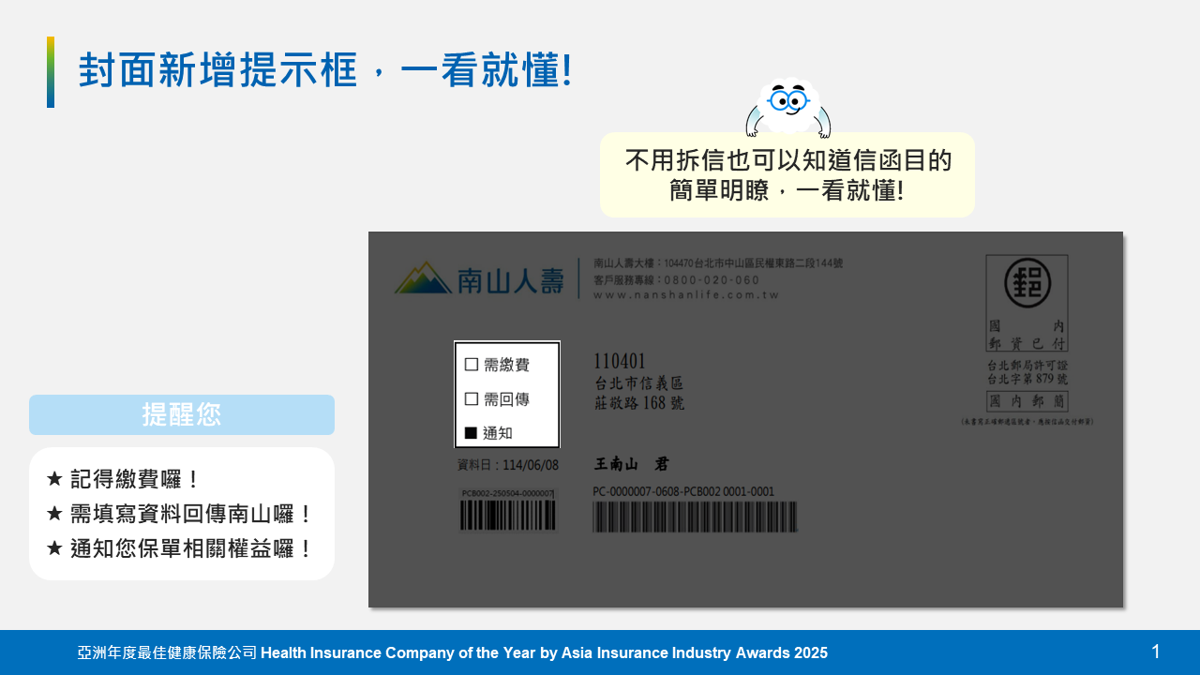Open the www.nanshanlife.com.tw website link

coord(686,294)
